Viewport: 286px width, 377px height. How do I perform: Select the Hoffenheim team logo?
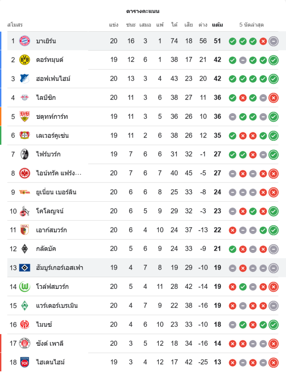(25, 79)
